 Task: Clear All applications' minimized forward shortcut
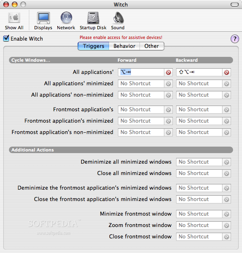(168, 84)
